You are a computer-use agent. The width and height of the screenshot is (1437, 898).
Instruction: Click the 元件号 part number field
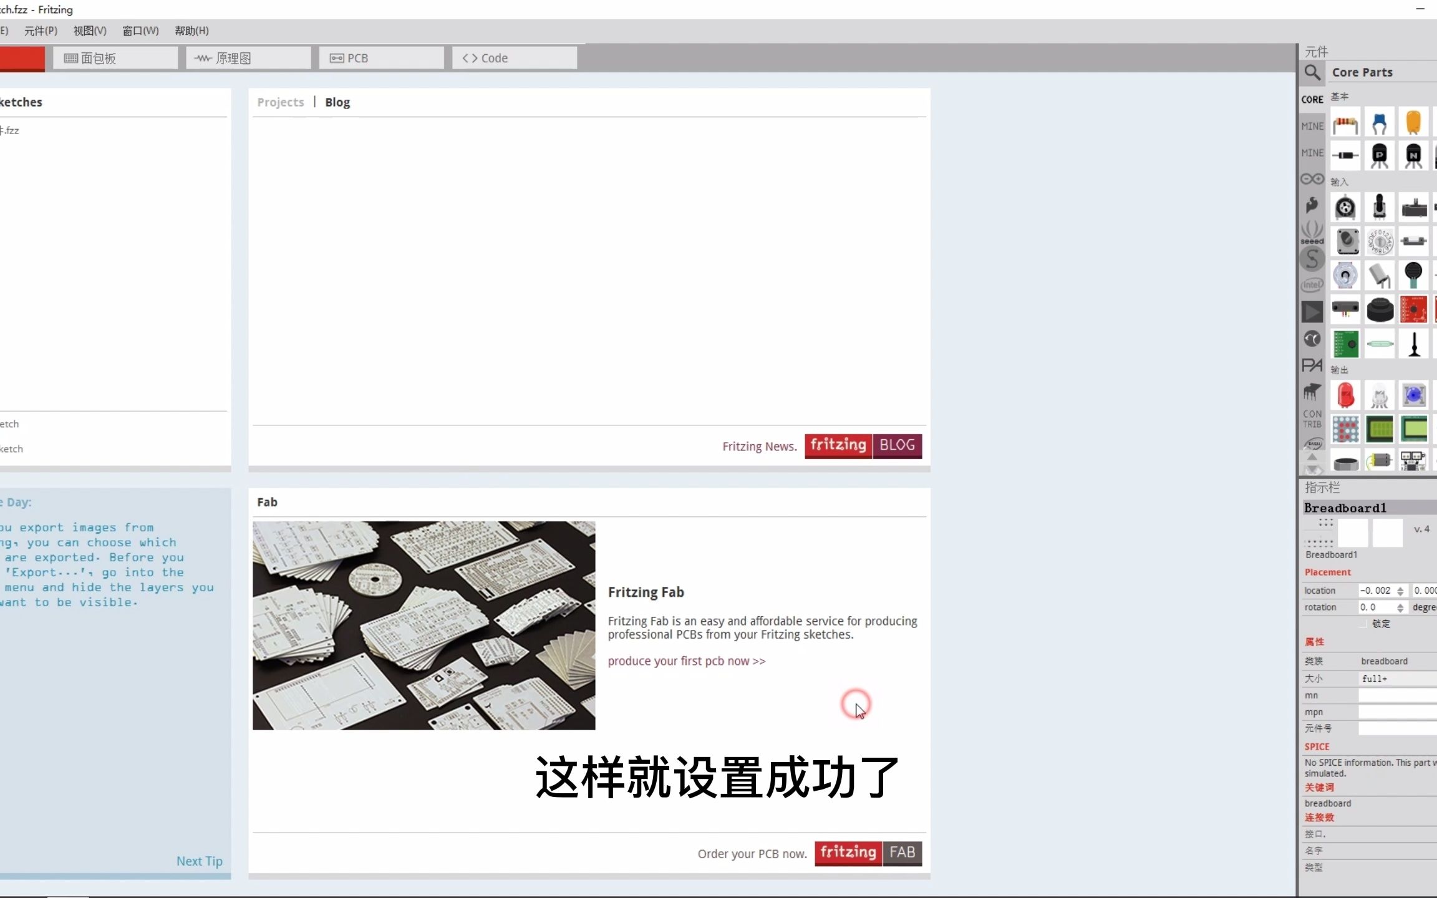click(x=1398, y=728)
